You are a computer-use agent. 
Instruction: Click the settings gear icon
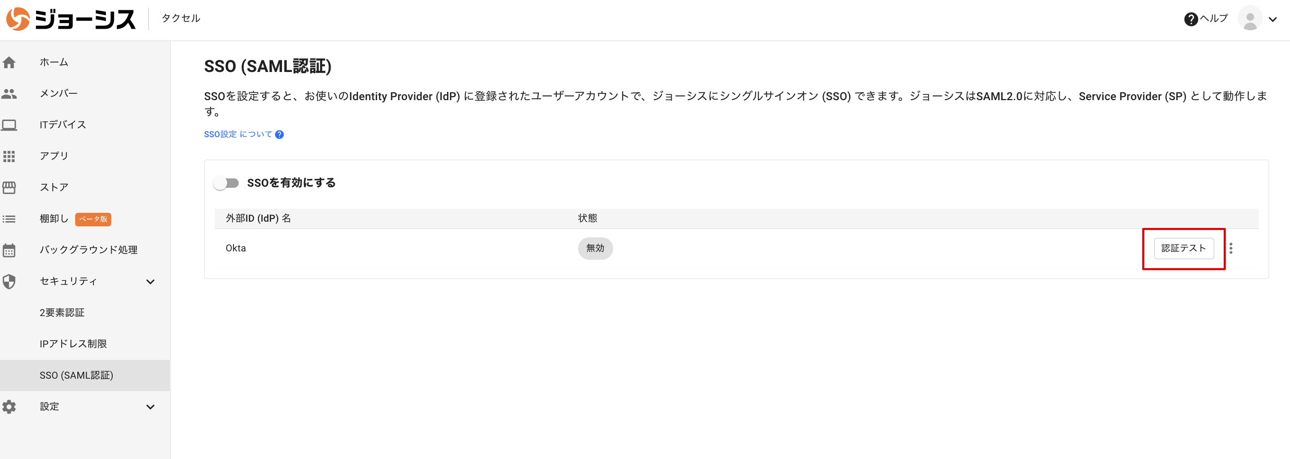tap(9, 407)
